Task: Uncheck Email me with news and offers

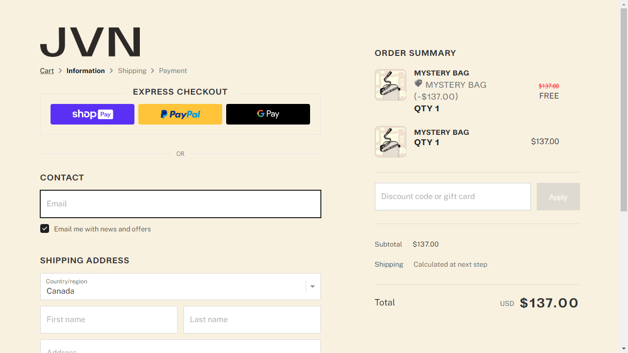Action: 45,229
